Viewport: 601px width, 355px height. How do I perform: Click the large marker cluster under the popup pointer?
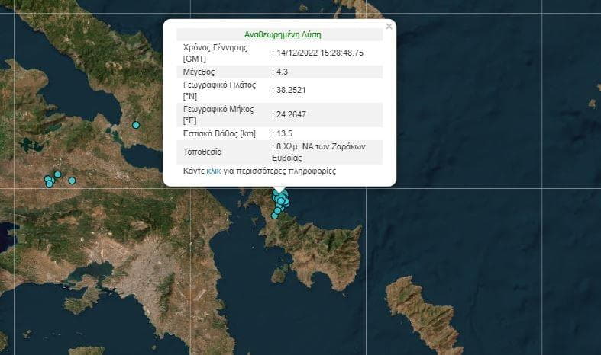(x=280, y=200)
